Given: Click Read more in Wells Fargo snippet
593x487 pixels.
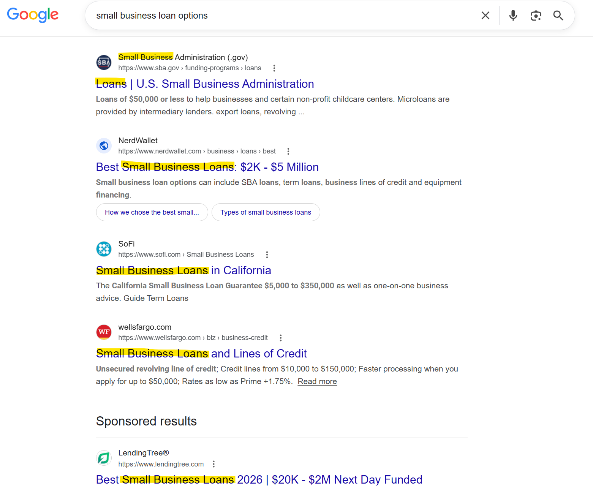Looking at the screenshot, I should (317, 381).
